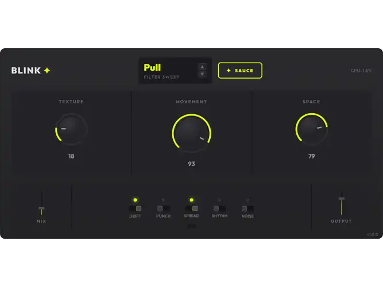
Task: Click the FILTER SWEEP preset subtitle
Action: point(161,77)
